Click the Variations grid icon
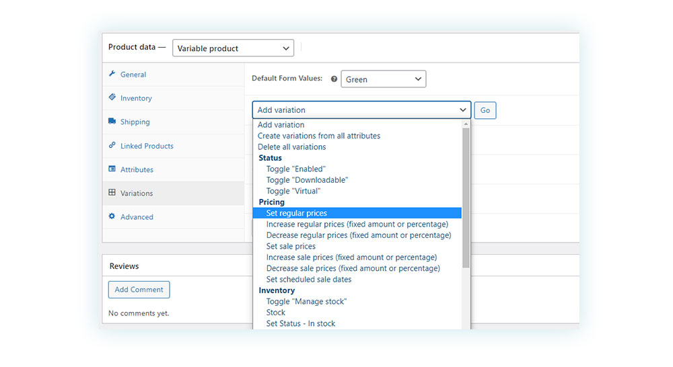Image resolution: width=673 pixels, height=367 pixels. (x=112, y=192)
